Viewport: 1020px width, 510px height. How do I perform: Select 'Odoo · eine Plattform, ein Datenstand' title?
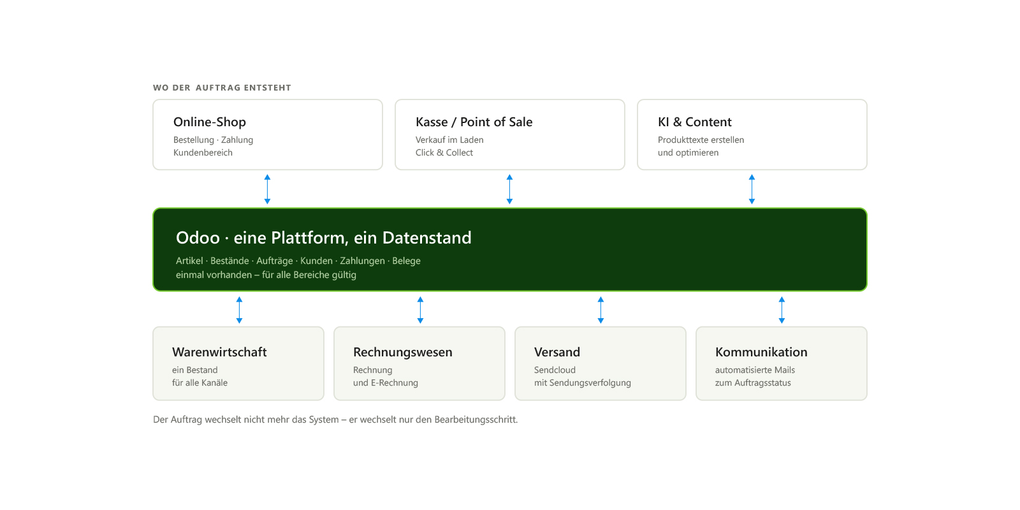click(324, 238)
